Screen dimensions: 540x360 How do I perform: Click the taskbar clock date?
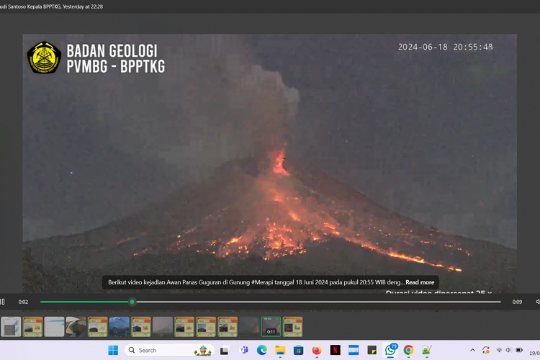click(534, 353)
